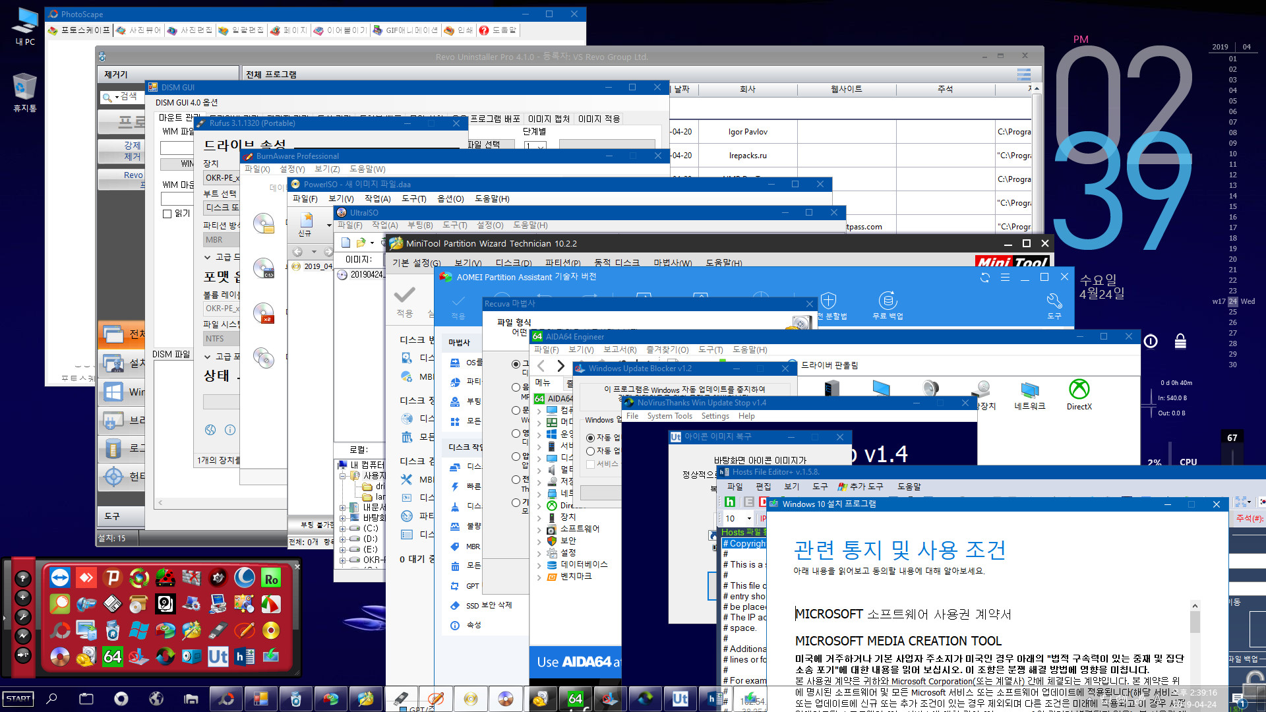Click SSD 보안 삭제 in AOMEI sidebar

[481, 605]
